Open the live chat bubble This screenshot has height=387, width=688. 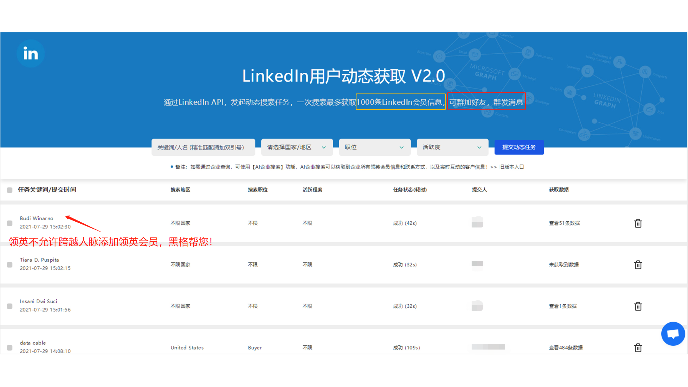[673, 333]
